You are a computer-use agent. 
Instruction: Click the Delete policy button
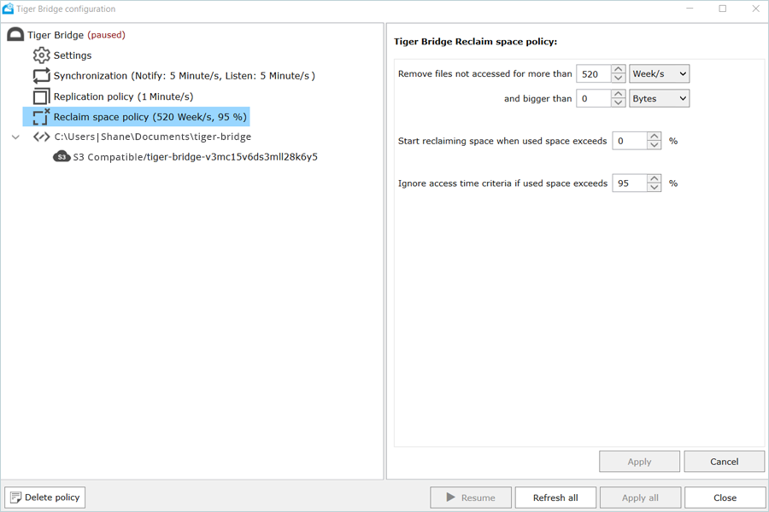click(45, 497)
